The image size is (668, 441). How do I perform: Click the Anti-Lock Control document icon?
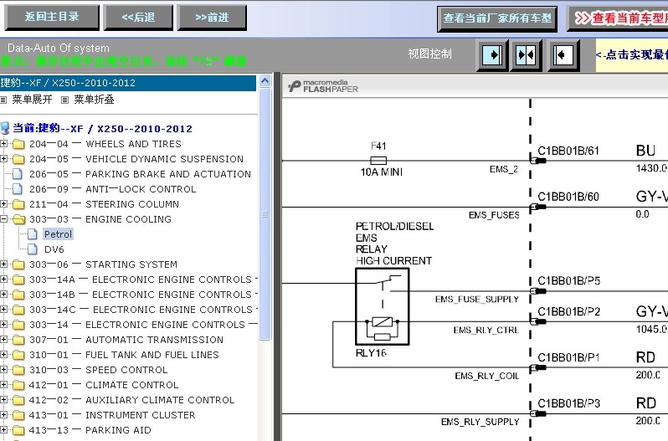[x=18, y=189]
